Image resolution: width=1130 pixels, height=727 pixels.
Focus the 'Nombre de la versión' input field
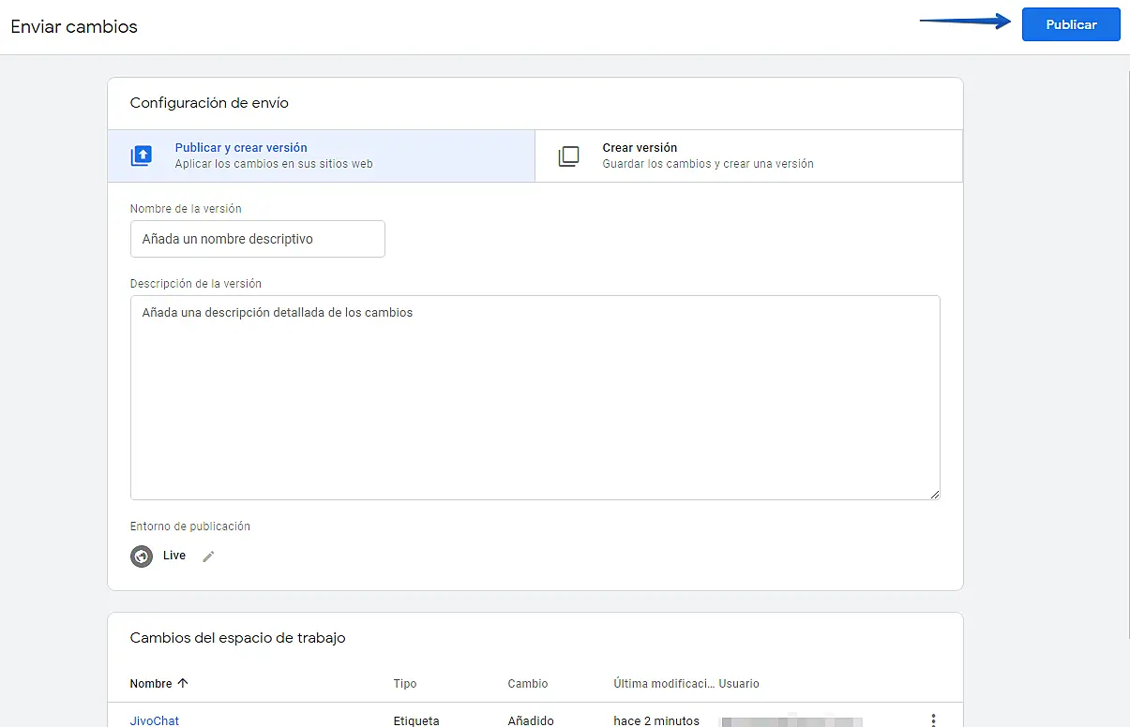257,239
